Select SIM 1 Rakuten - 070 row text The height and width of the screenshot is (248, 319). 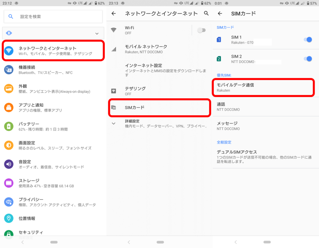coord(242,40)
